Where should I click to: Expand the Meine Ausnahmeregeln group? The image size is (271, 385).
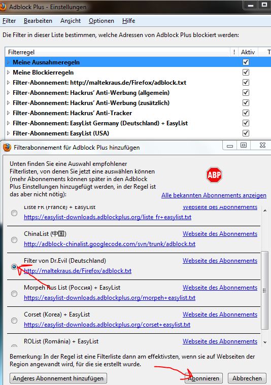tap(8, 62)
